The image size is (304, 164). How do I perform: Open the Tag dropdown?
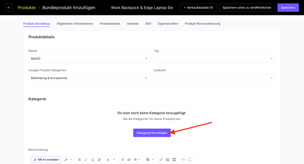pos(215,59)
